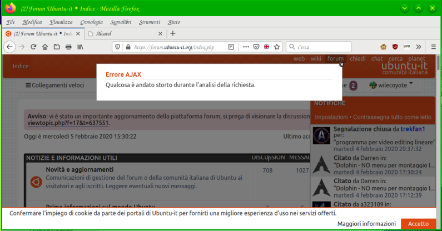
Task: Open the wiki header link
Action: [x=316, y=59]
